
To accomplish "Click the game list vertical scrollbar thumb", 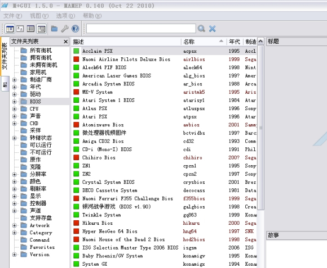I will point(260,128).
